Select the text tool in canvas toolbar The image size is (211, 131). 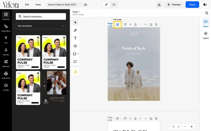pyautogui.click(x=75, y=38)
